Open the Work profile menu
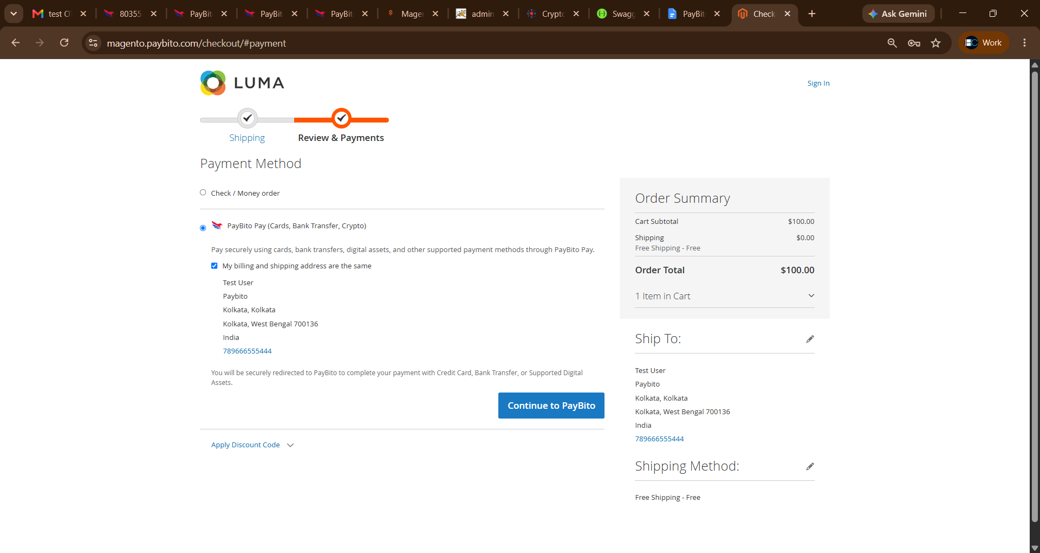The width and height of the screenshot is (1040, 553). pyautogui.click(x=984, y=43)
